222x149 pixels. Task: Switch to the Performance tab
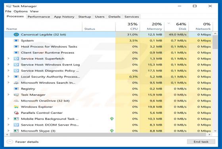tap(39, 17)
